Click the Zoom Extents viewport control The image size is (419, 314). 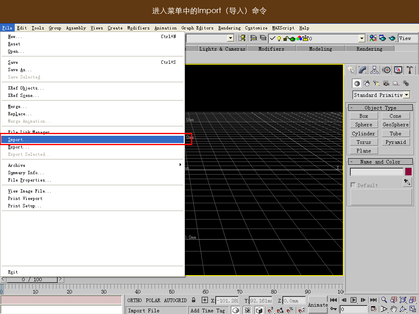click(x=403, y=300)
